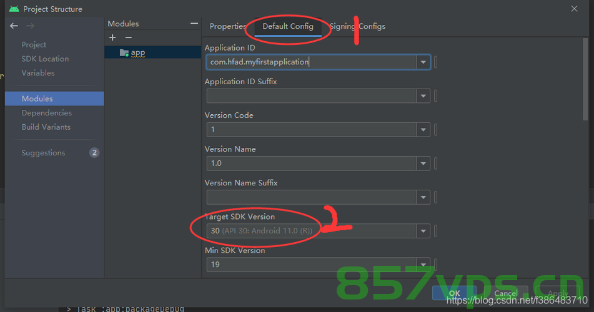594x312 pixels.
Task: Click the Application ID Suffix field
Action: (312, 96)
